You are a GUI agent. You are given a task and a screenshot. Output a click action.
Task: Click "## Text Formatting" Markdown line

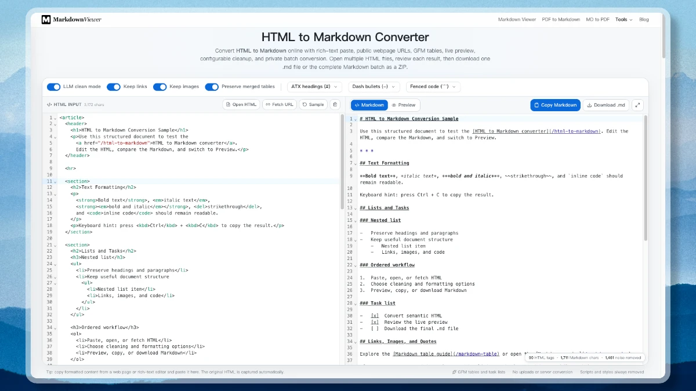click(x=384, y=163)
